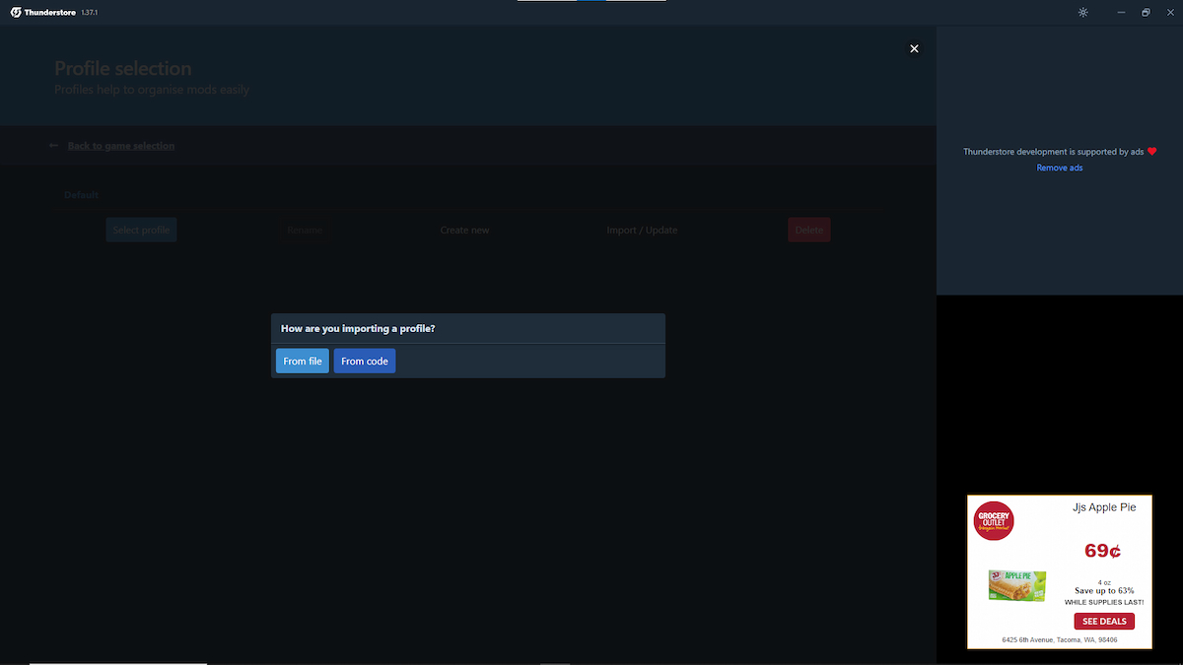
Task: Open "Remove ads" link
Action: [x=1059, y=167]
